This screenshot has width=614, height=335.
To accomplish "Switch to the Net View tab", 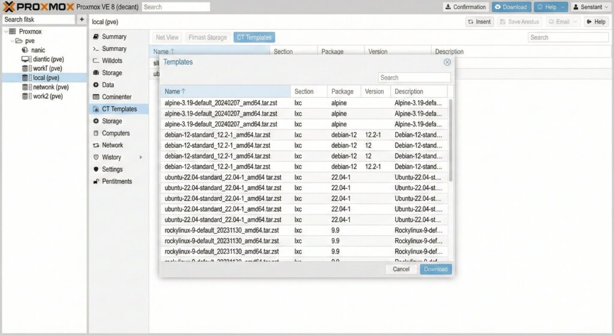I will (167, 38).
